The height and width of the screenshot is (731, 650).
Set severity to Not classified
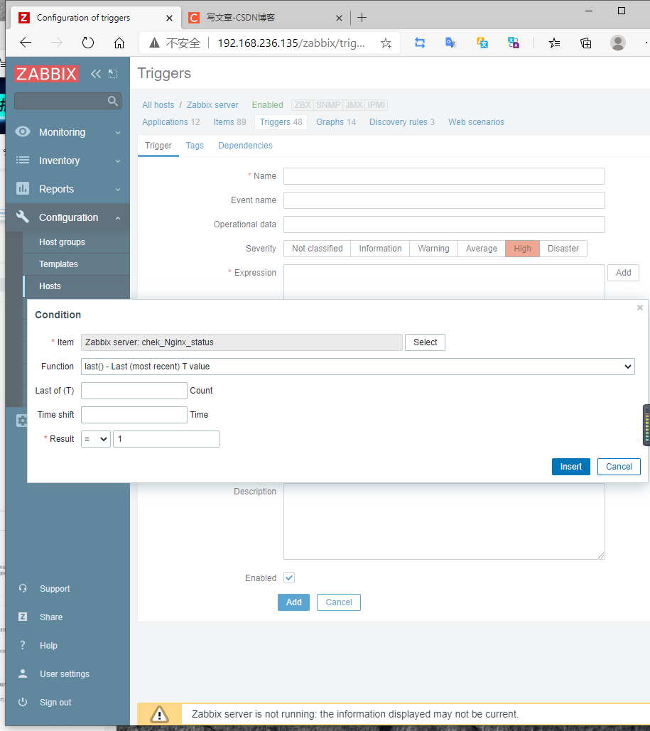317,249
